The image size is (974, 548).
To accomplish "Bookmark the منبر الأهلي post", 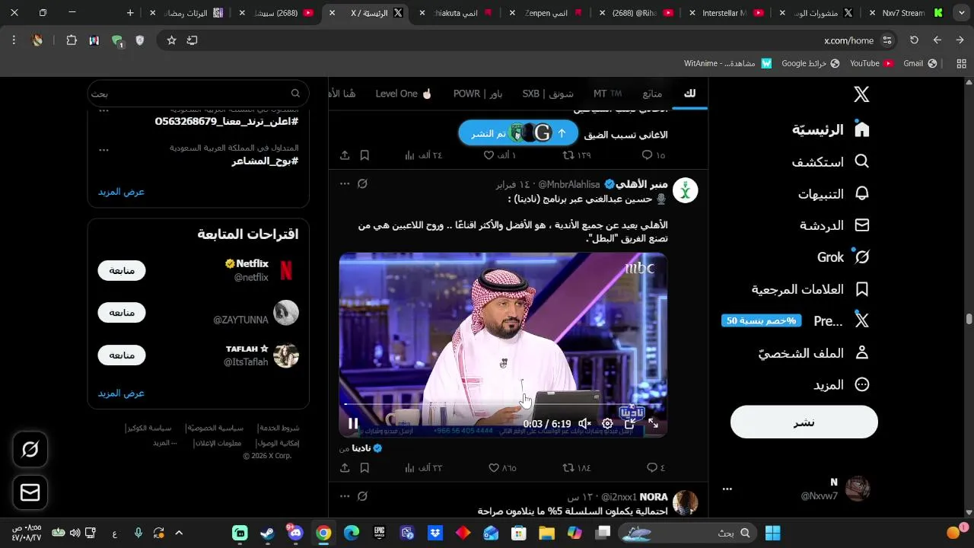I will click(364, 467).
